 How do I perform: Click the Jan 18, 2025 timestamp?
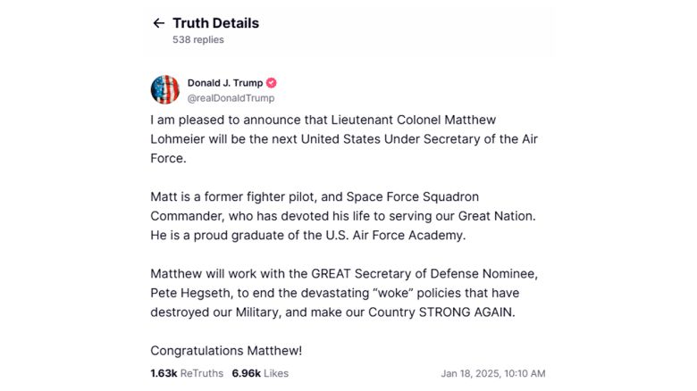click(492, 373)
